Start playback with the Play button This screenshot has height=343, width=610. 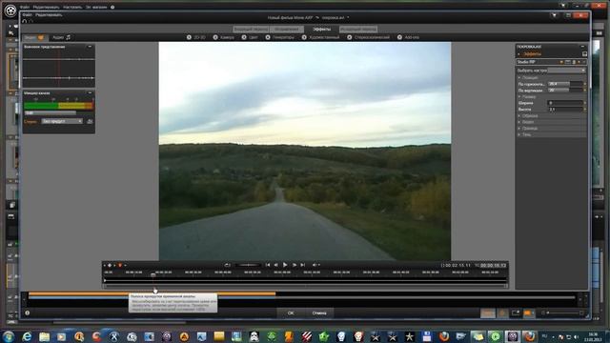(285, 265)
